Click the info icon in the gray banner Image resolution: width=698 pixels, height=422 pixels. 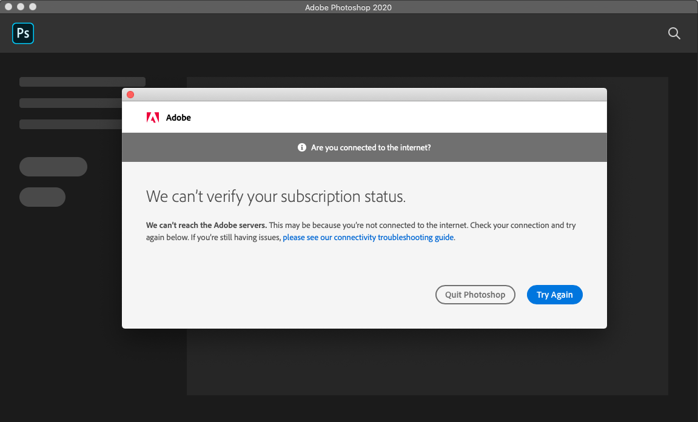coord(301,147)
